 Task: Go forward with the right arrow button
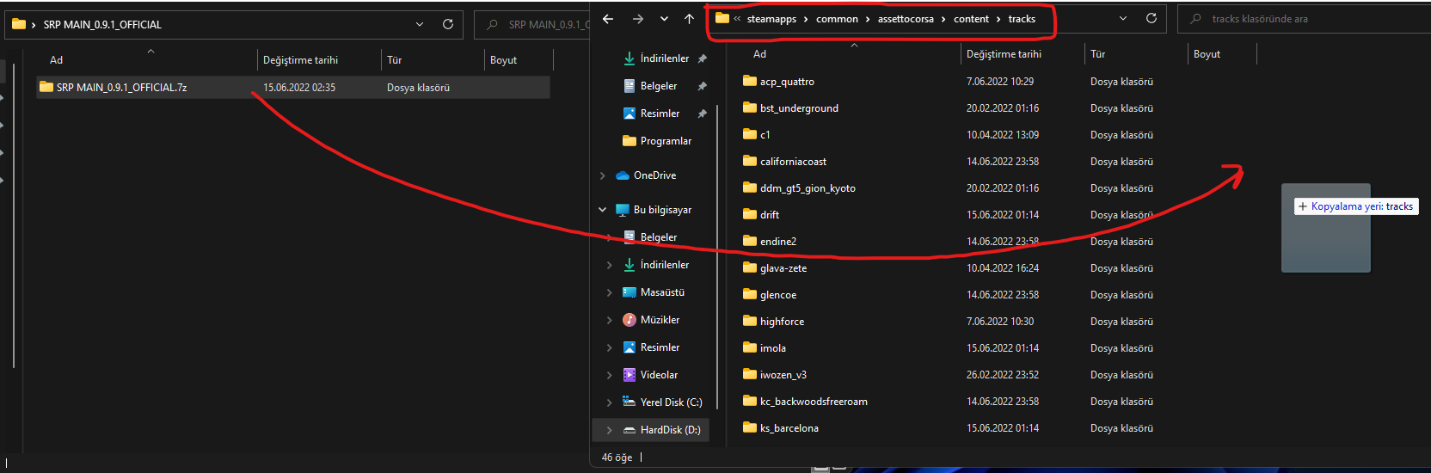(x=637, y=19)
